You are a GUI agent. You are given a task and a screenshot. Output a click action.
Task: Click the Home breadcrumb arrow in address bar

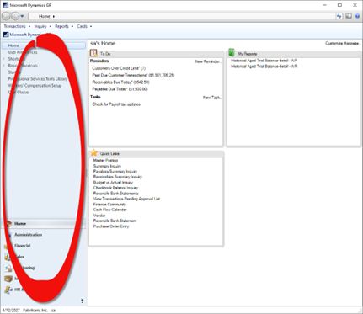[54, 17]
